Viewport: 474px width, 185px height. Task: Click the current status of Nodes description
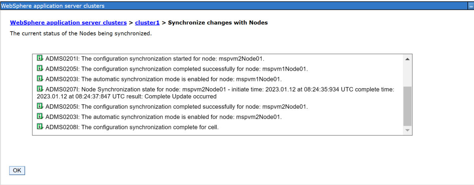pos(81,33)
